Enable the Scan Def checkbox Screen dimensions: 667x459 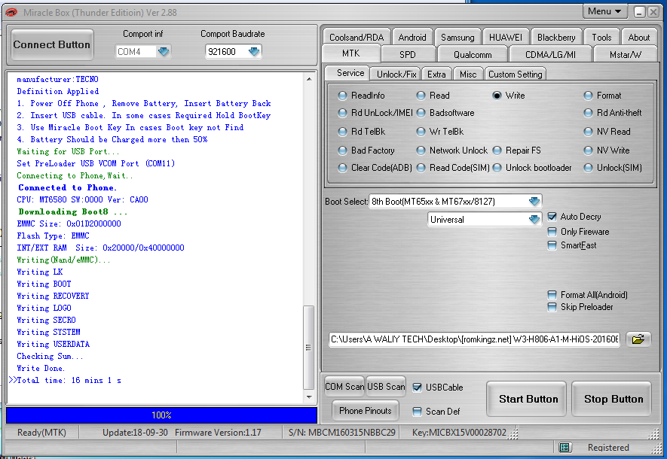click(418, 412)
